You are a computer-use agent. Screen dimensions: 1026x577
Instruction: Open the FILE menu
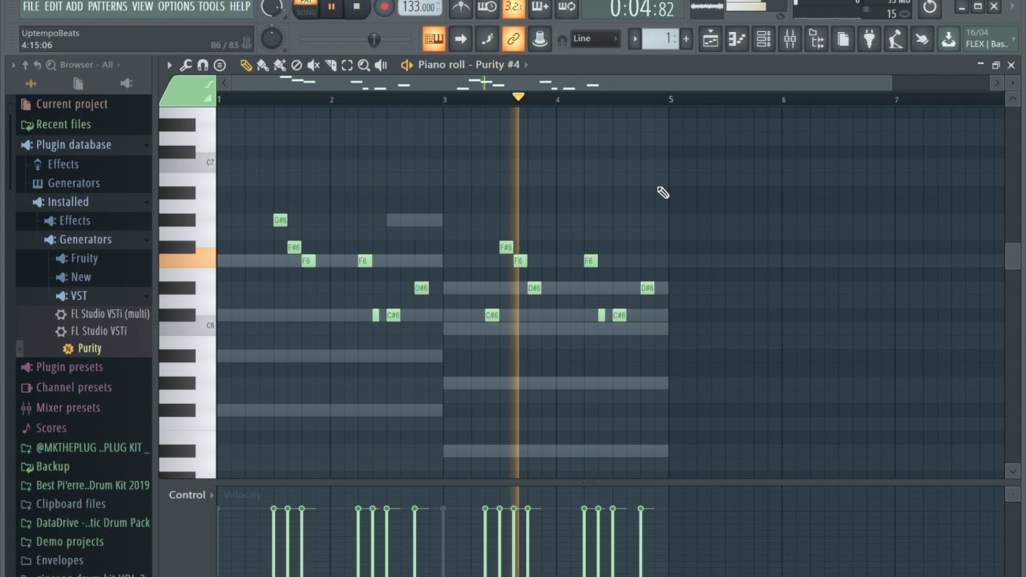click(x=30, y=6)
